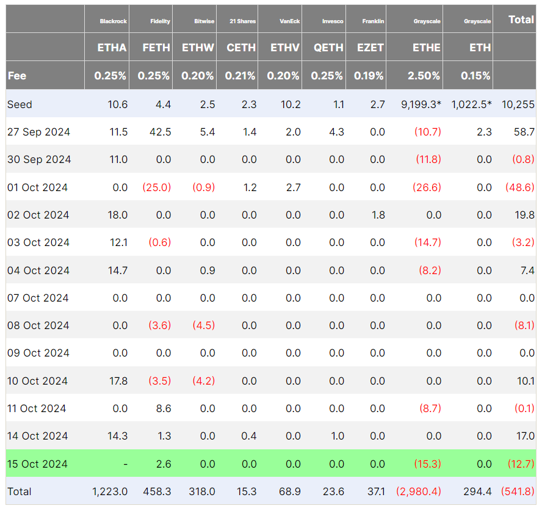Click the 0.15% fee cell
This screenshot has width=542, height=511.
(x=475, y=75)
